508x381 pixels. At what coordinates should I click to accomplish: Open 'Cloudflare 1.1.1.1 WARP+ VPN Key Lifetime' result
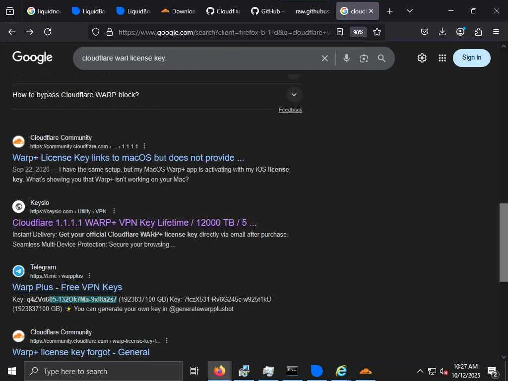pos(134,223)
